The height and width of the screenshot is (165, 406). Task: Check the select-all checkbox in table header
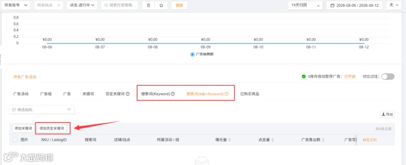point(15,140)
